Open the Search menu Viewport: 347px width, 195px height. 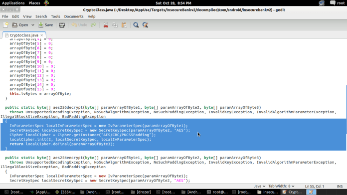point(41,16)
